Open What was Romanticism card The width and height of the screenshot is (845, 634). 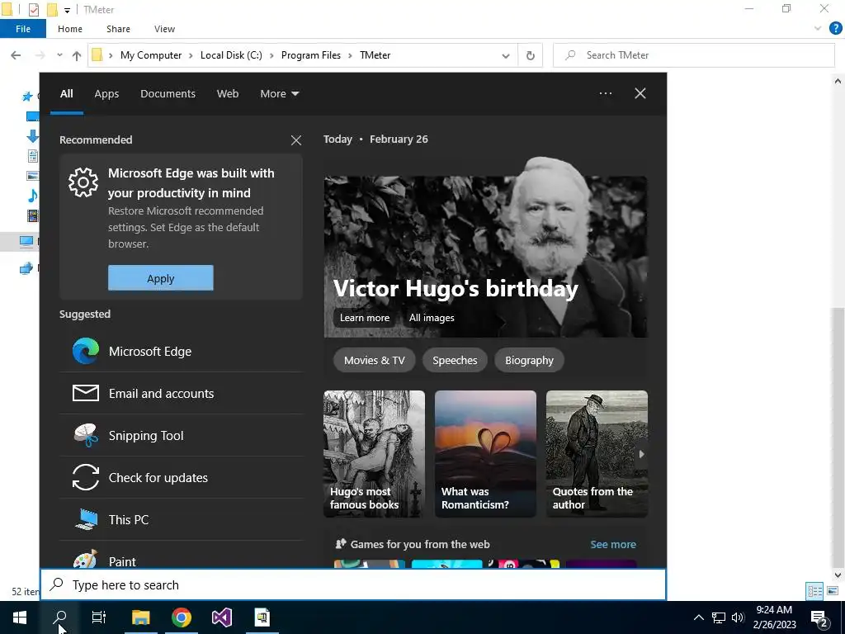coord(485,454)
